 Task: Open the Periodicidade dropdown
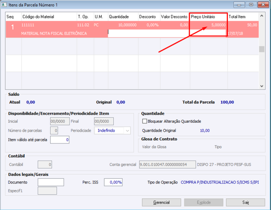(x=128, y=131)
